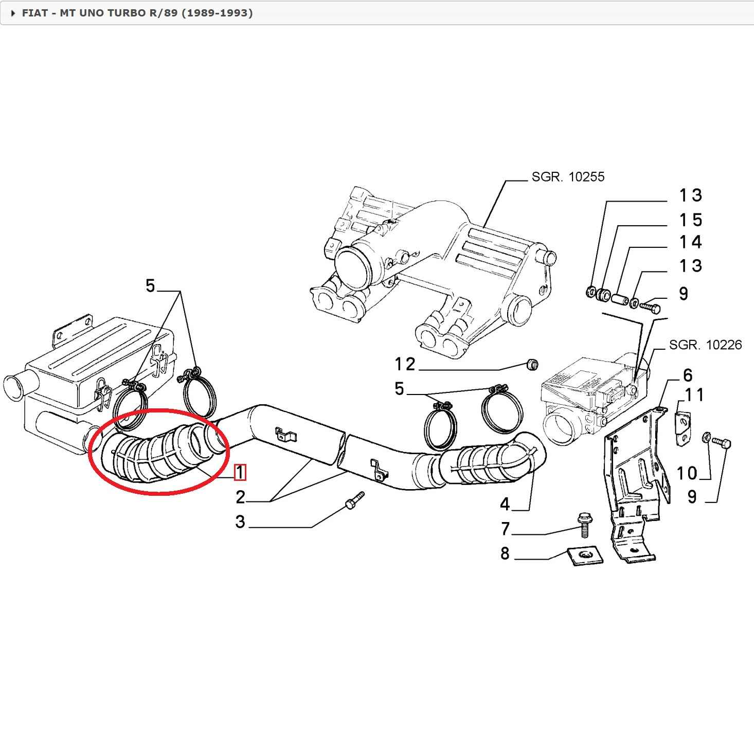
Task: Click the number 5 label above the air filter box
Action: coord(150,286)
